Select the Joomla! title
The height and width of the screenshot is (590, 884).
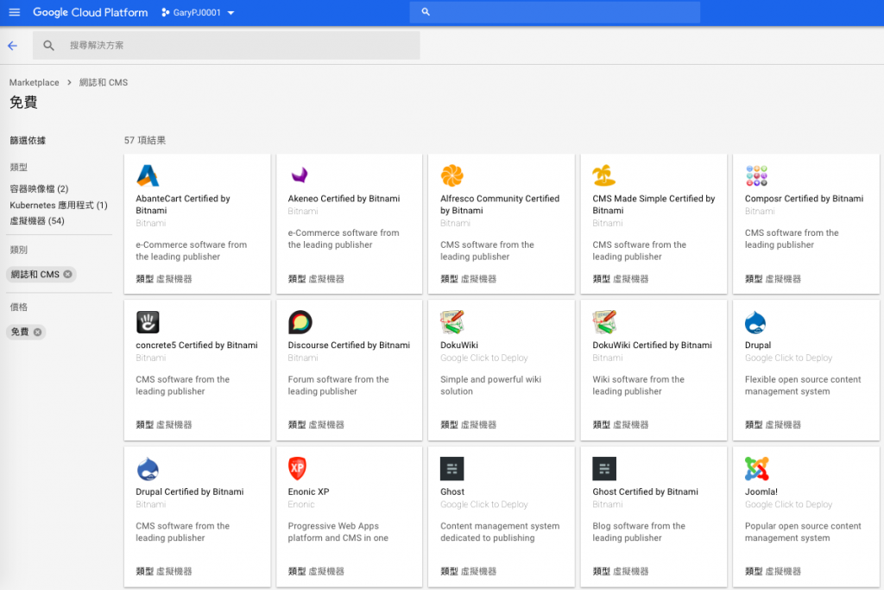[x=761, y=492]
